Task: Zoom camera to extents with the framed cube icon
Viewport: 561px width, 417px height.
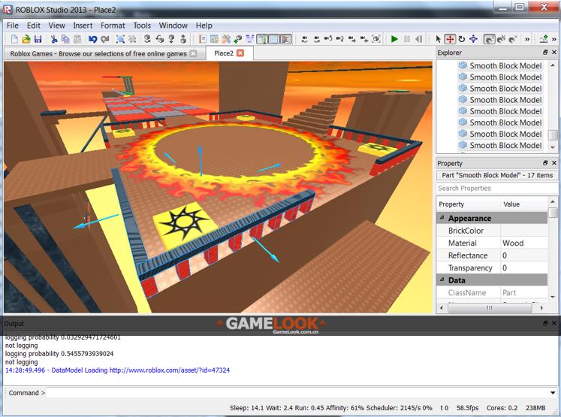Action: click(376, 39)
